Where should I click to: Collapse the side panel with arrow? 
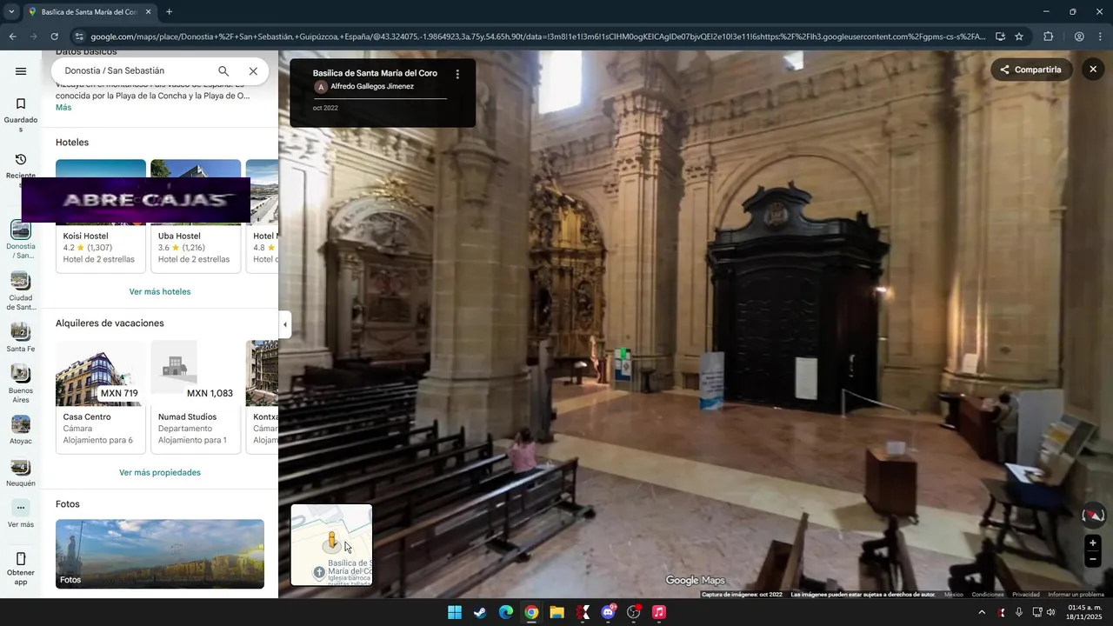[284, 324]
